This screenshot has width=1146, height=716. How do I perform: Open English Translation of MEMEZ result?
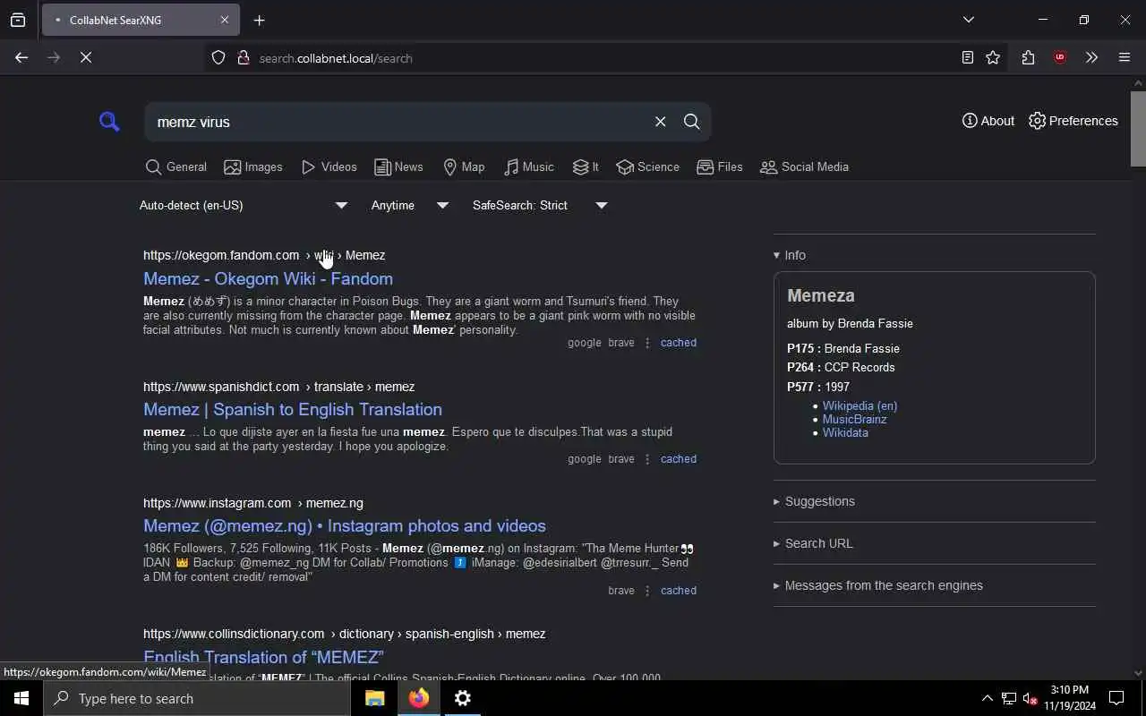263,657
